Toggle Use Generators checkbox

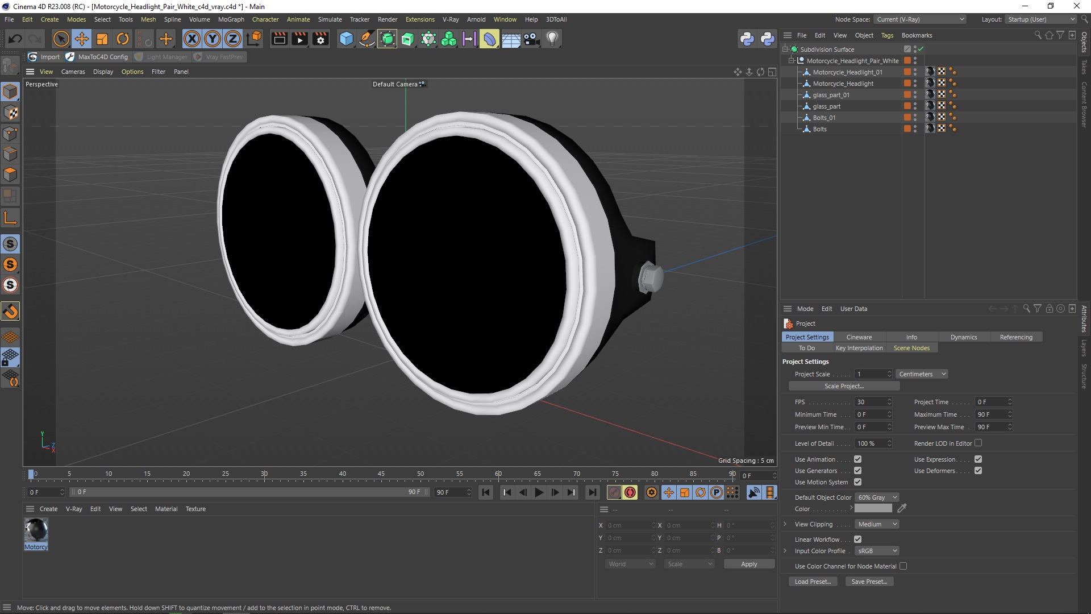coord(857,471)
